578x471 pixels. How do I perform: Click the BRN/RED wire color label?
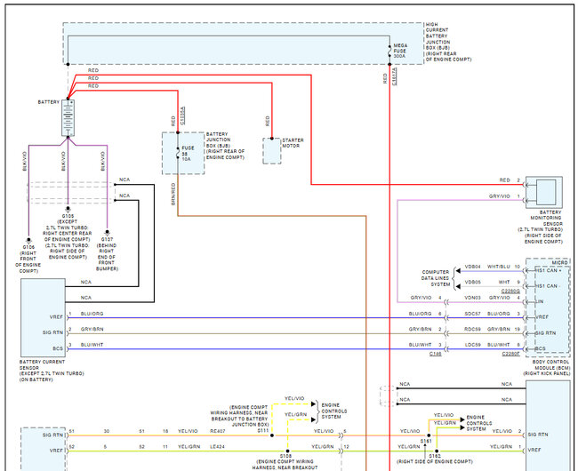(x=173, y=194)
